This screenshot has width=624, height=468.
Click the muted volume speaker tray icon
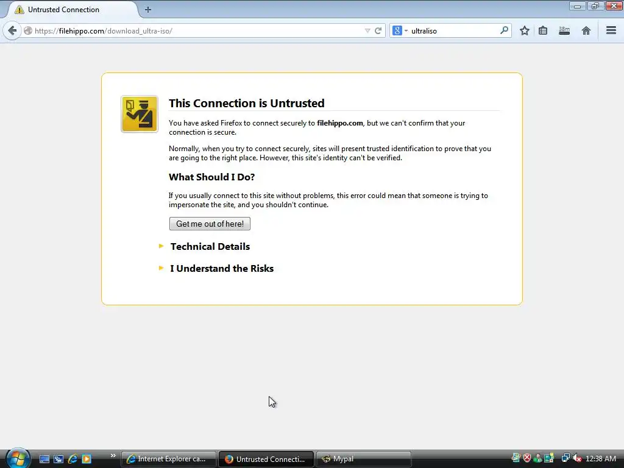click(x=577, y=458)
